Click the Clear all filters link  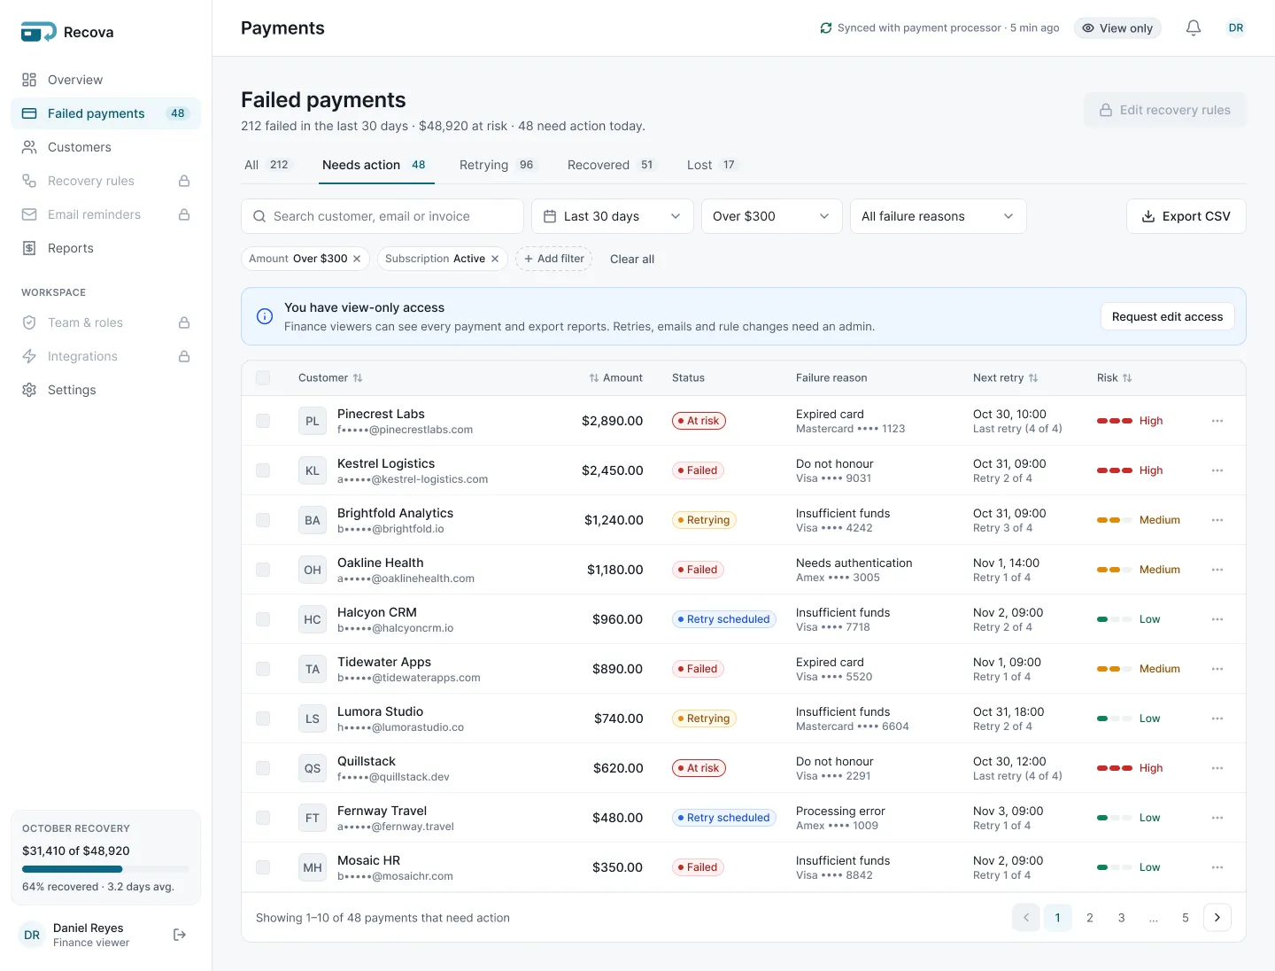pyautogui.click(x=632, y=259)
